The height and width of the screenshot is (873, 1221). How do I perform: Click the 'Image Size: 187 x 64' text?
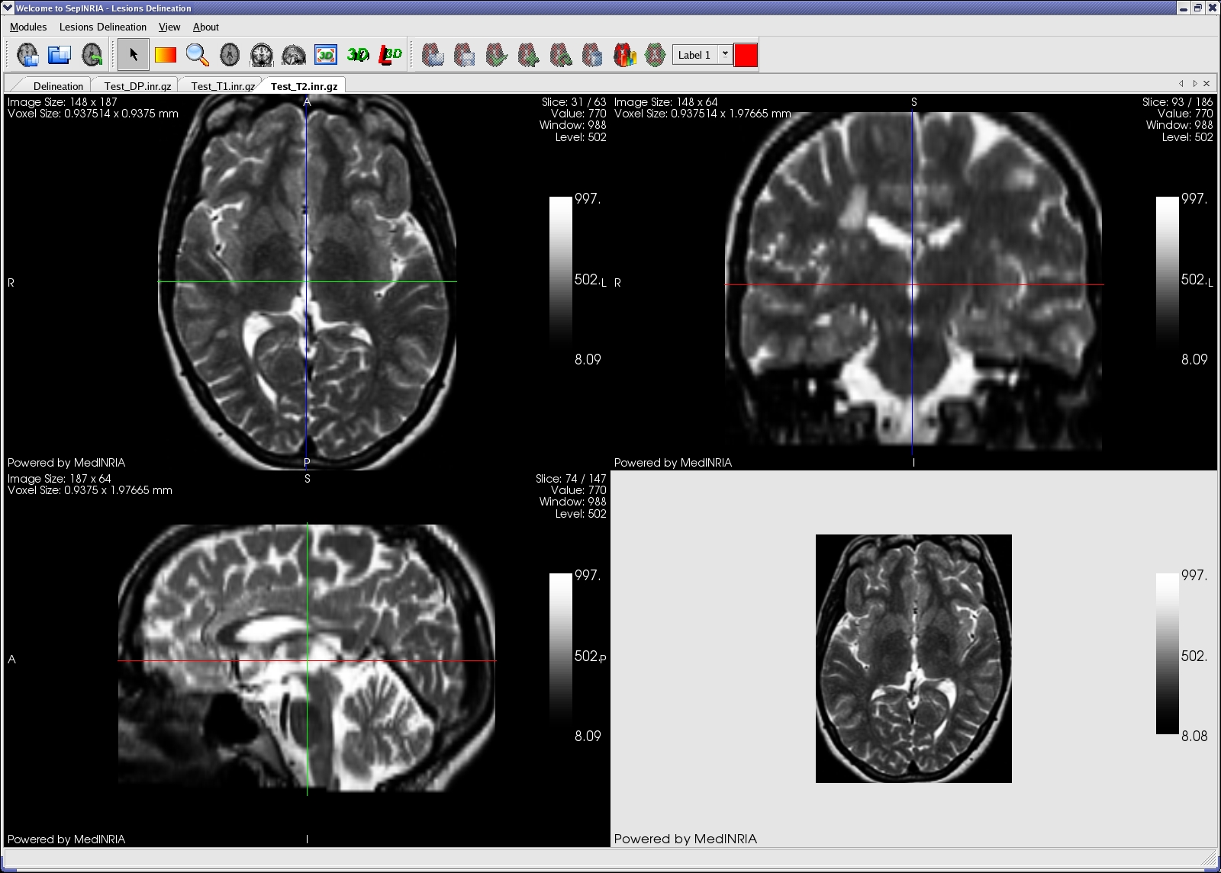click(60, 479)
